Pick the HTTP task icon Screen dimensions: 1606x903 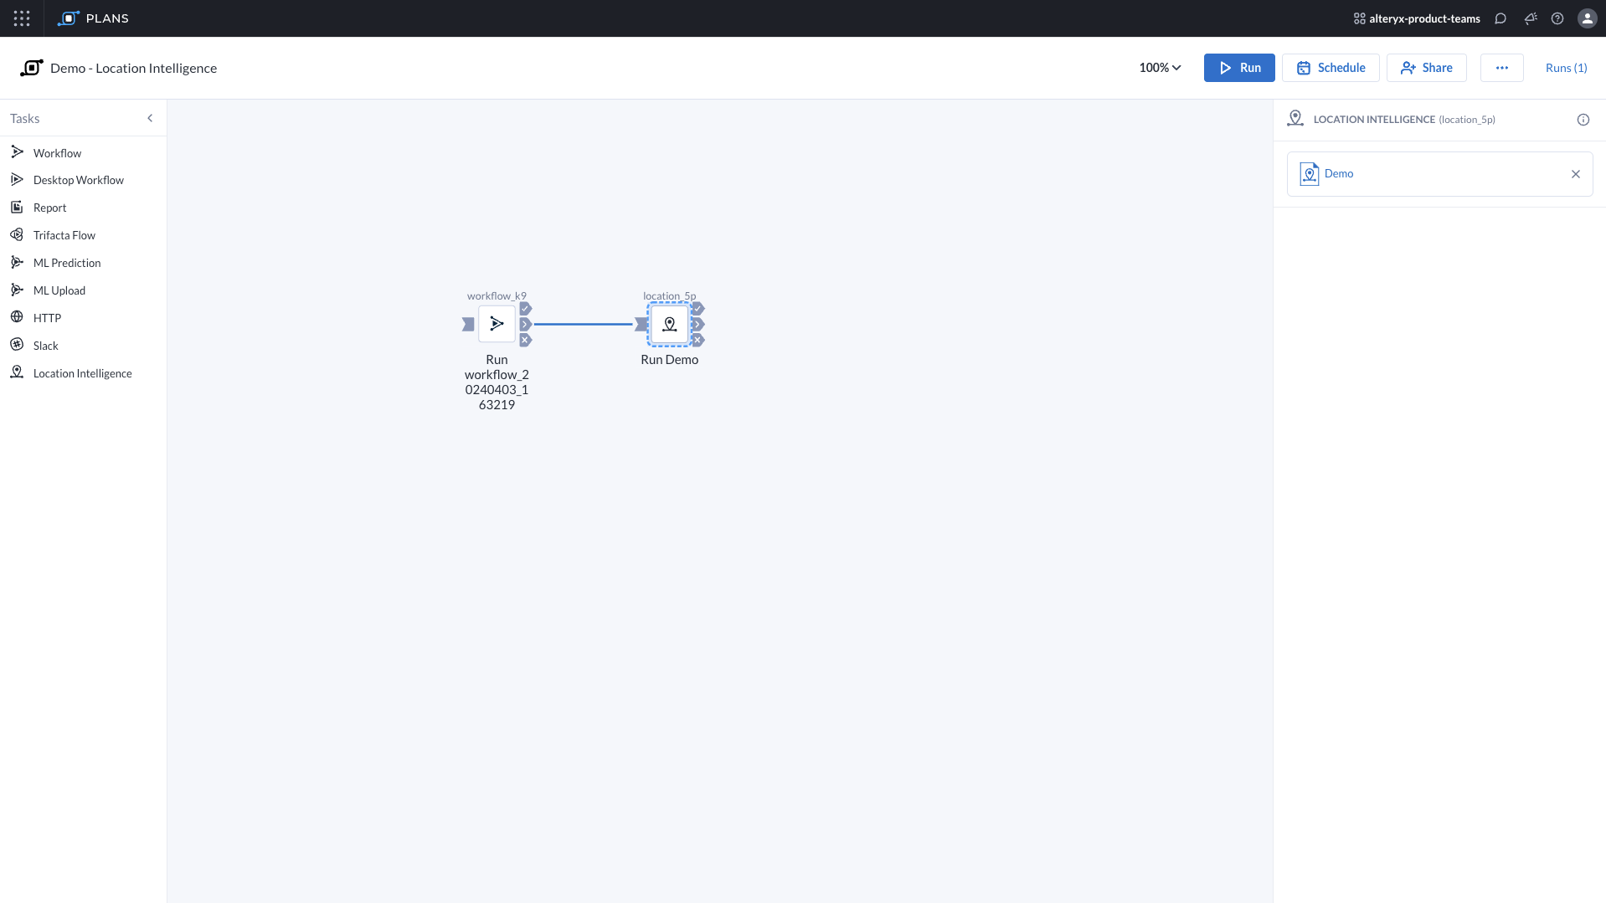point(18,317)
